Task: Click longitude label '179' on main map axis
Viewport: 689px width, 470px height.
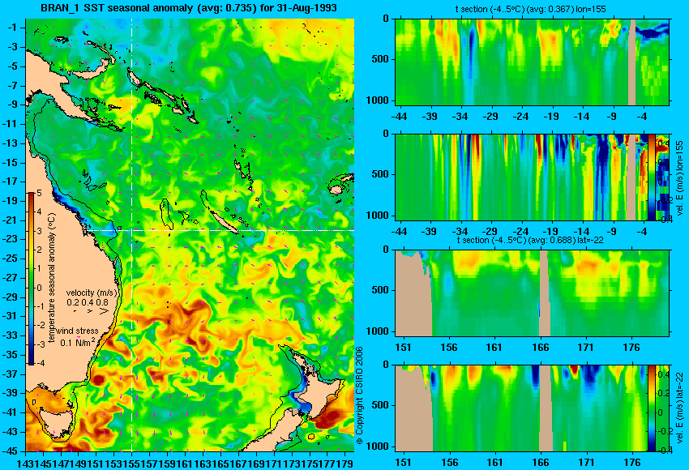Action: (346, 463)
